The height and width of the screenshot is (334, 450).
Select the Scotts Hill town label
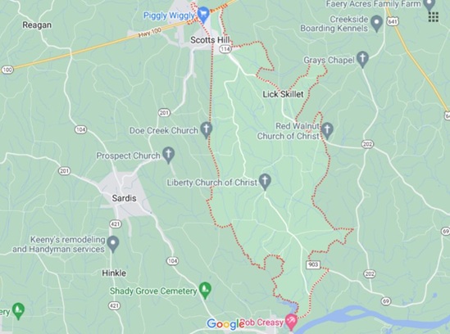click(210, 40)
